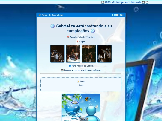The width and height of the screenshot is (162, 121).
Task: Open the photo of woman behind bottles
Action: tap(73, 54)
